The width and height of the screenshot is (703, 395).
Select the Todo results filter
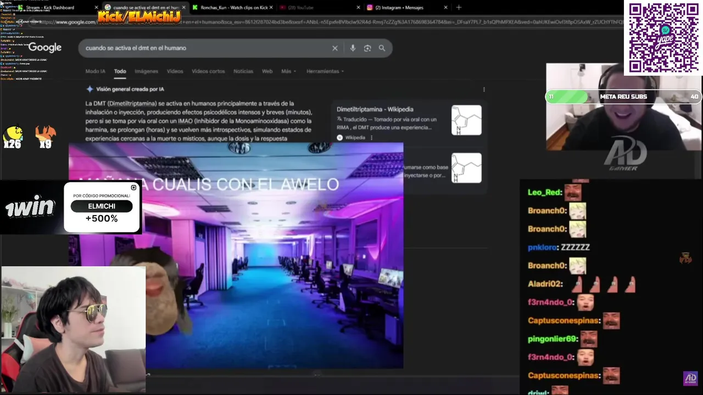click(x=120, y=71)
